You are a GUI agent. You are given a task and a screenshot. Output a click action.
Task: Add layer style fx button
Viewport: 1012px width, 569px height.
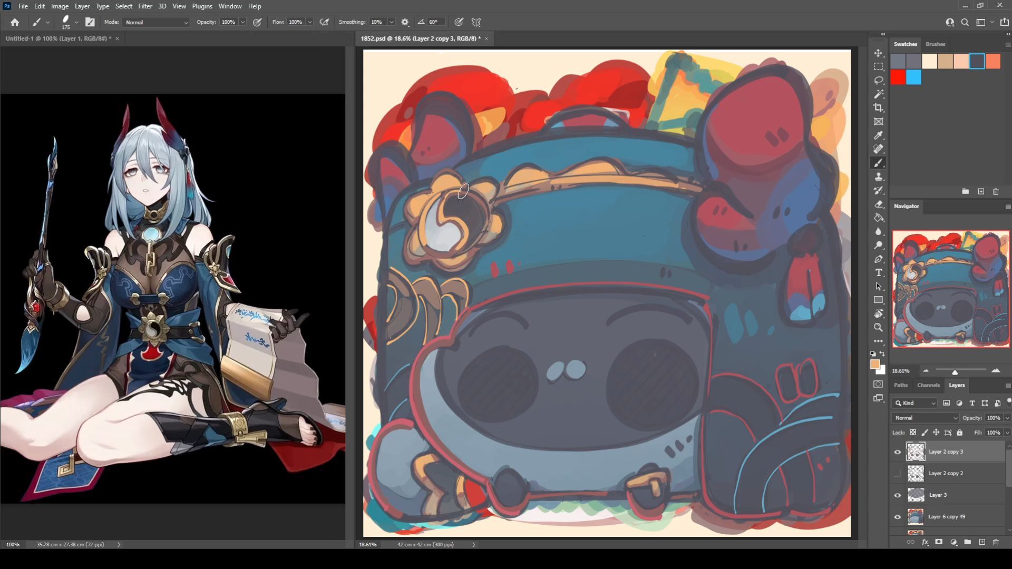pos(925,542)
